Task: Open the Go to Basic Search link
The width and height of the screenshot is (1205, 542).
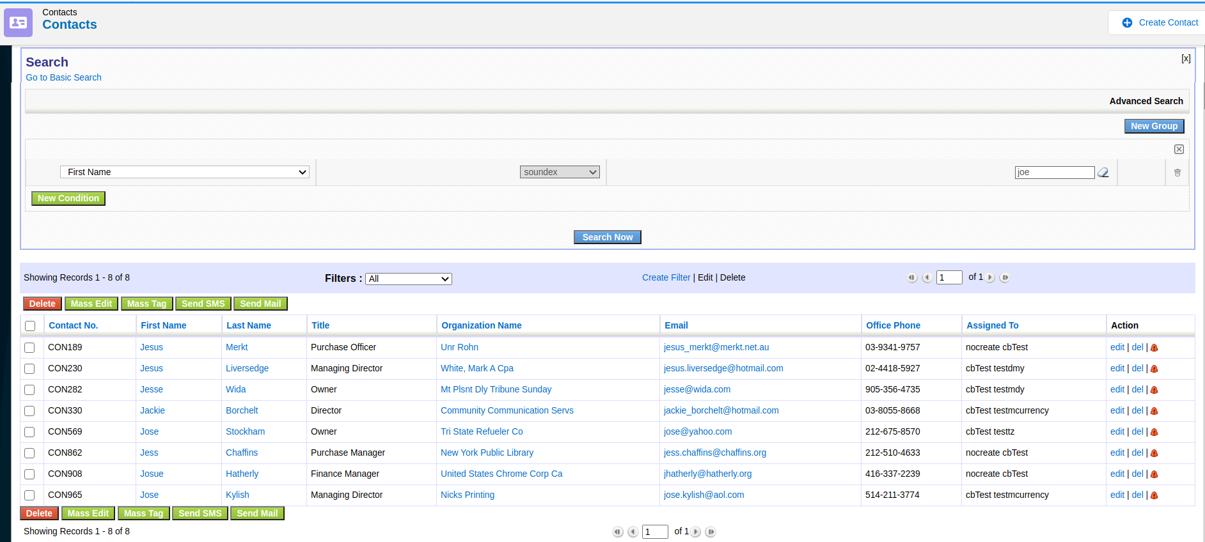Action: coord(64,77)
